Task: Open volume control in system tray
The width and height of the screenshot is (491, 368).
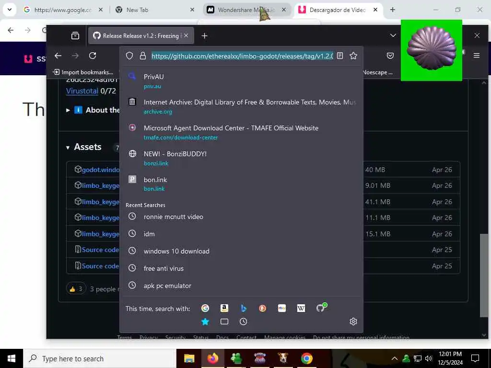Action: pyautogui.click(x=429, y=358)
